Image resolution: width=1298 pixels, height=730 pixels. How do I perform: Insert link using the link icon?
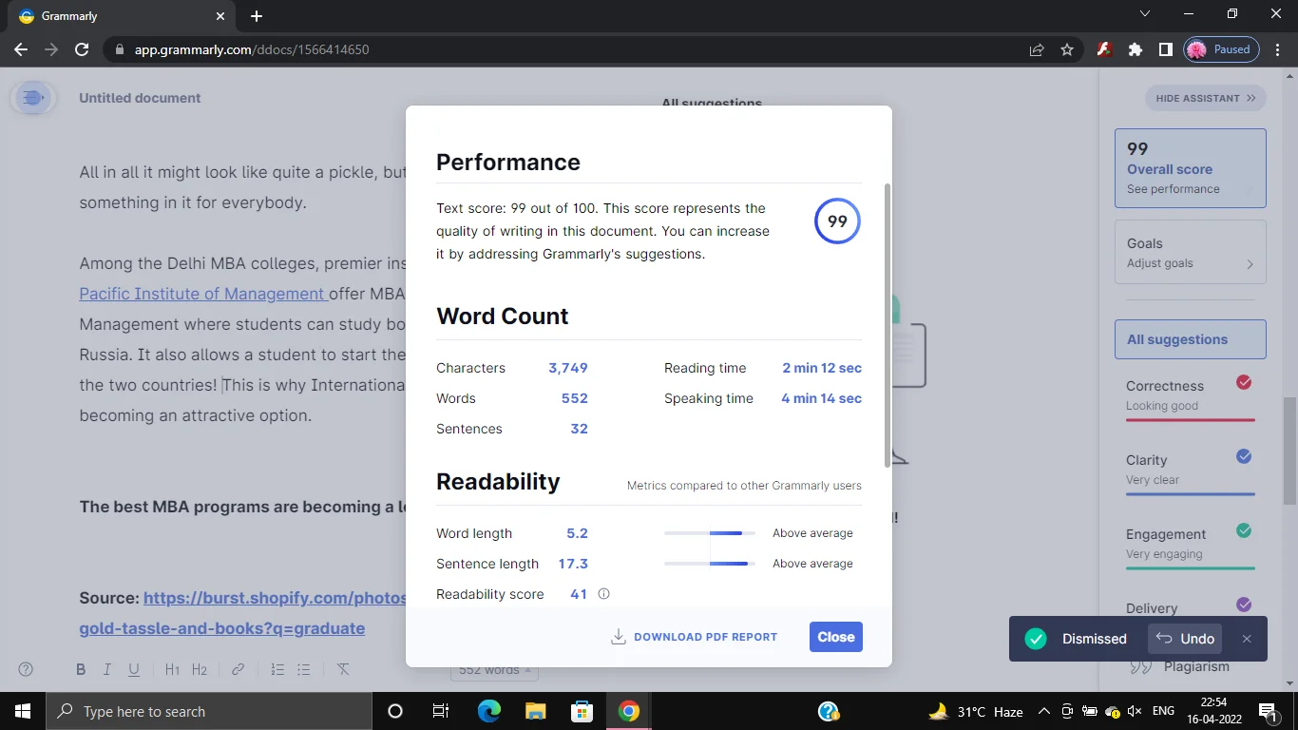click(239, 670)
